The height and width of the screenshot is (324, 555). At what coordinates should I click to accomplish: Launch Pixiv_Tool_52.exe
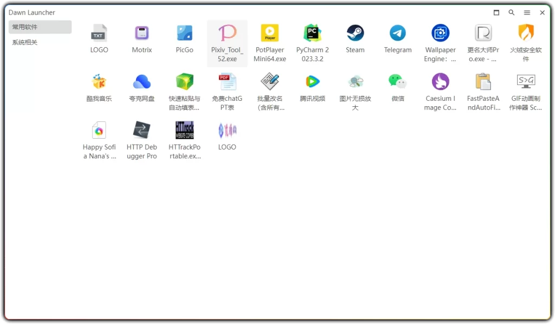tap(227, 33)
